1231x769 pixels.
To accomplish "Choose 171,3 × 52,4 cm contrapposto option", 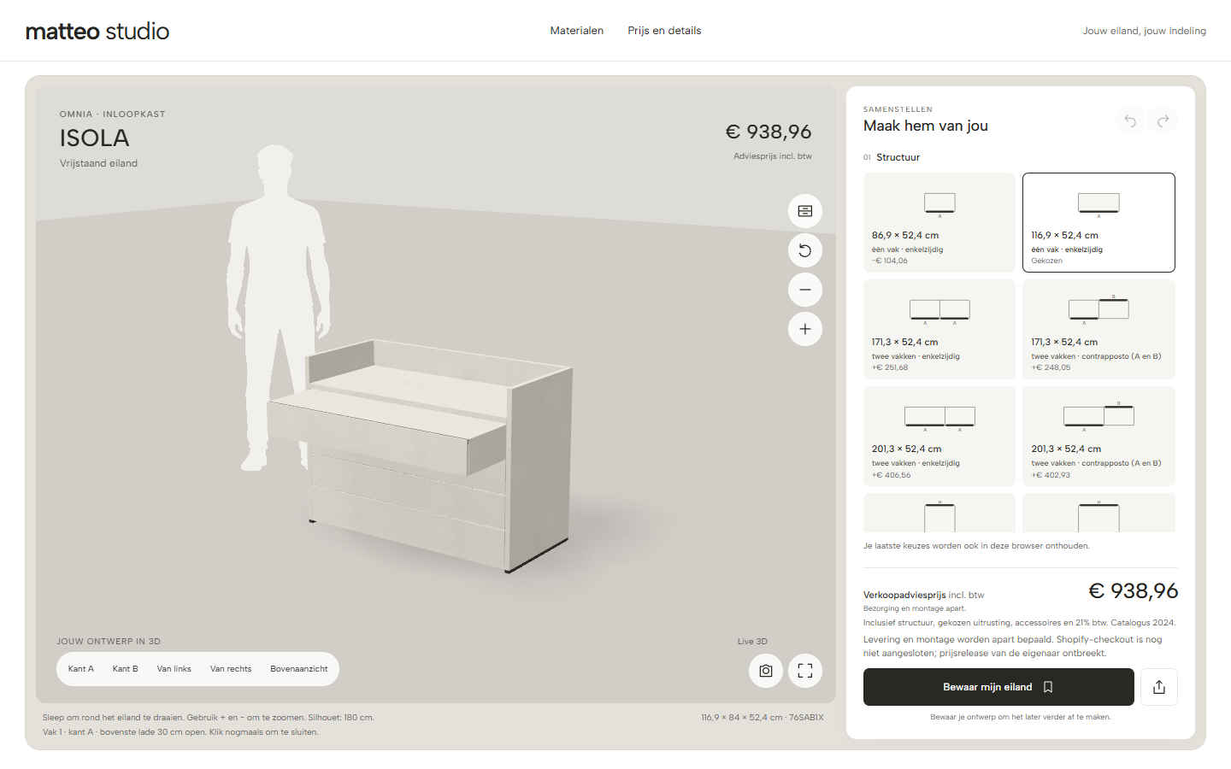I will pos(1098,330).
